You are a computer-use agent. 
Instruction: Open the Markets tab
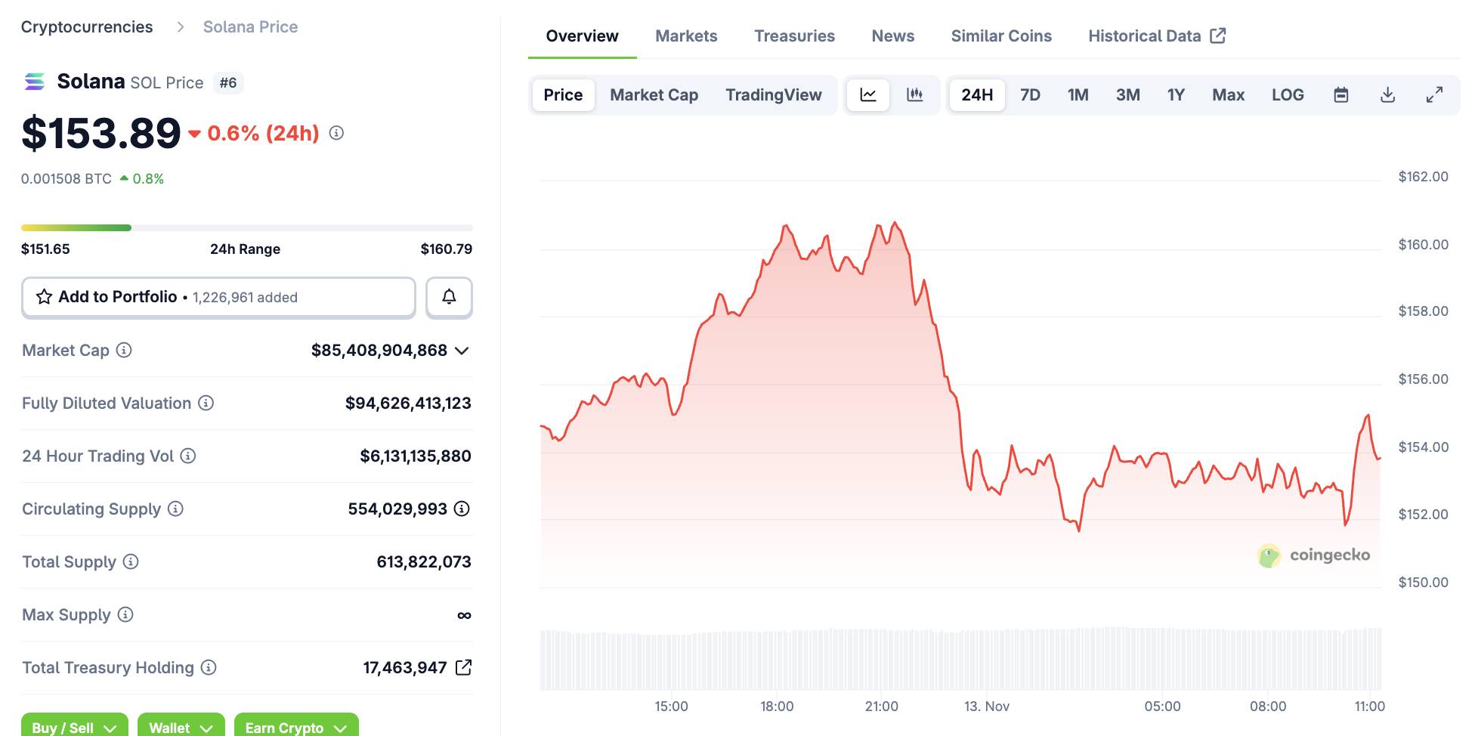coord(686,36)
